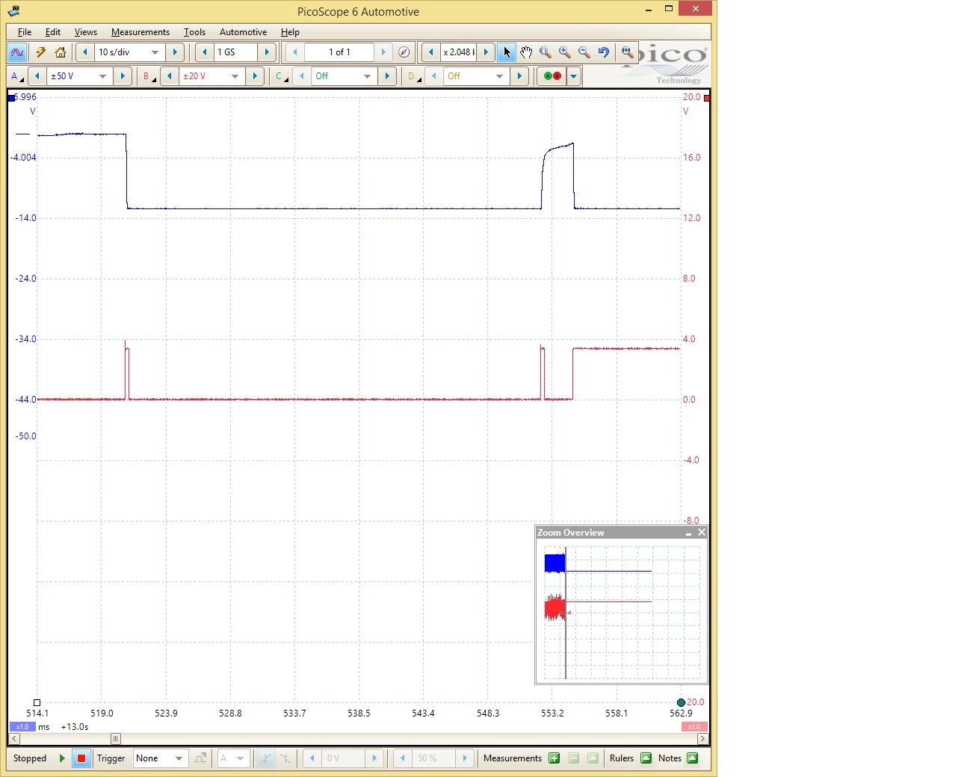
Task: Open Channel A ±50 V range dropdown
Action: [103, 76]
